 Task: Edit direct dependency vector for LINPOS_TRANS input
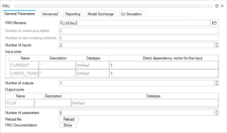(x=164, y=74)
